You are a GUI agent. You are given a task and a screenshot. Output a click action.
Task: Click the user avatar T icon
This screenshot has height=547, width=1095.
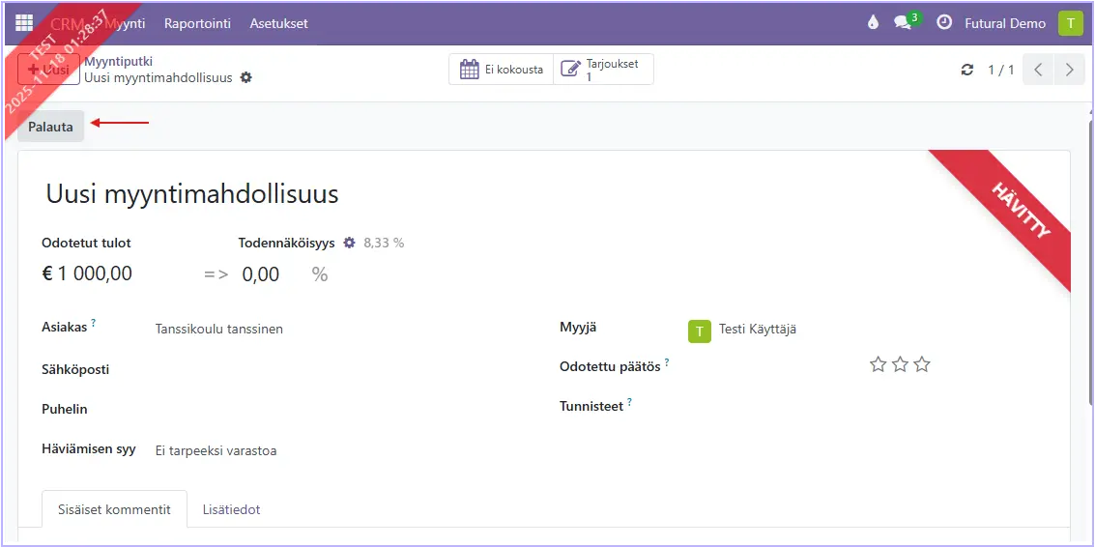[x=1070, y=23]
